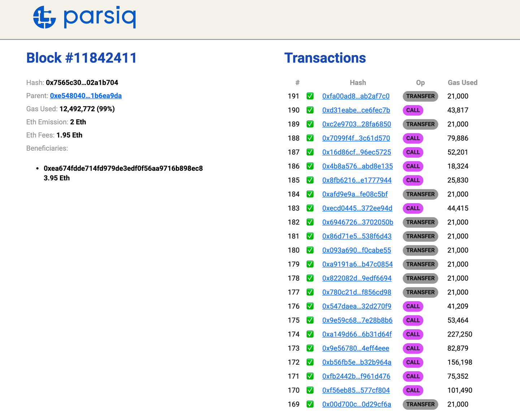Open transaction 0x6946726…3702050b
Screen dimensions: 520x412
pos(358,222)
